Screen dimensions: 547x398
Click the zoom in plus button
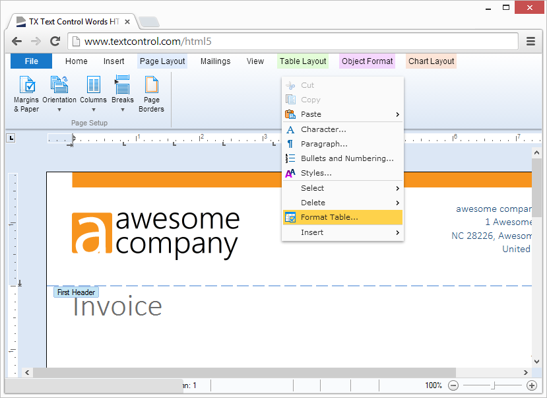tap(532, 385)
